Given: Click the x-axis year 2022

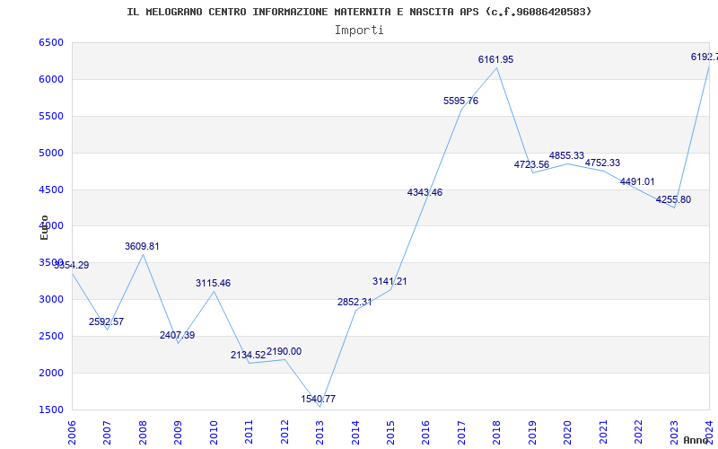Looking at the screenshot, I should point(639,432).
